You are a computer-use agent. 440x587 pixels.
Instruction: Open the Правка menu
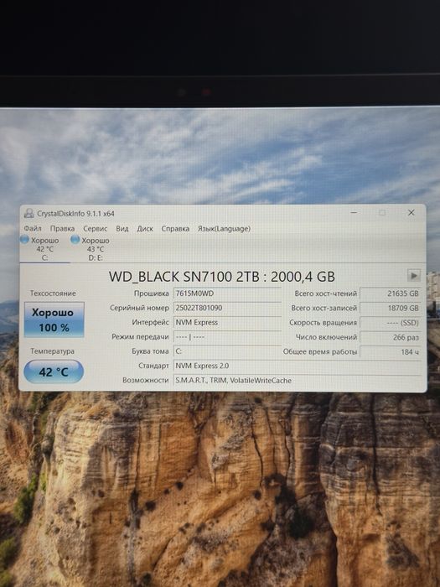(x=62, y=228)
